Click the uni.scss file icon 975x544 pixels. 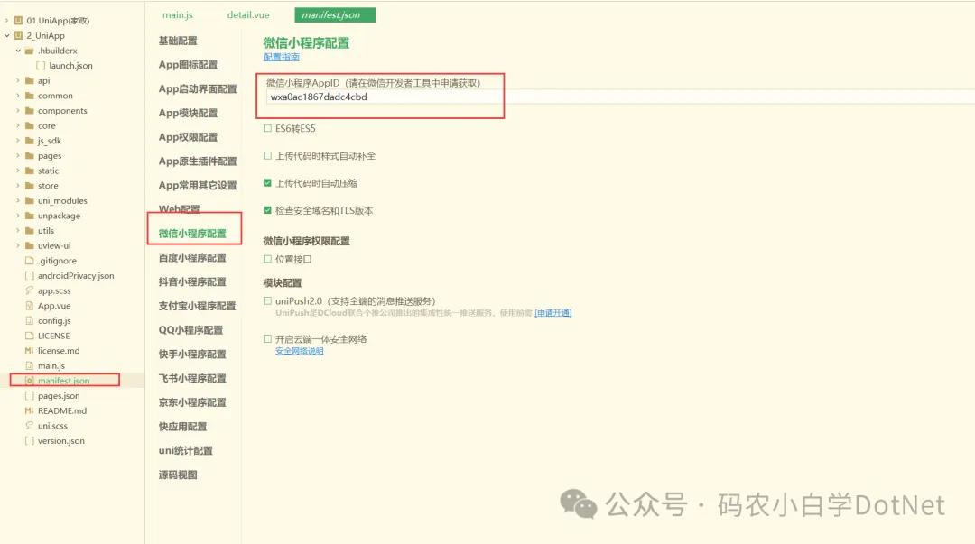29,425
